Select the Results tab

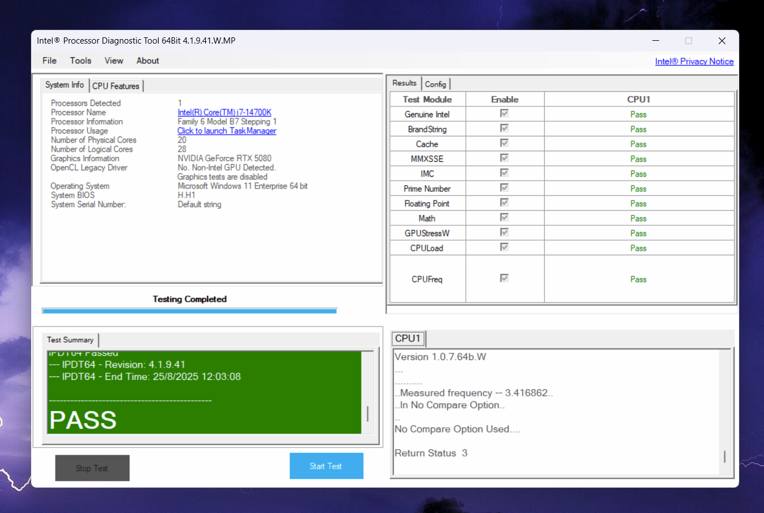pyautogui.click(x=405, y=83)
